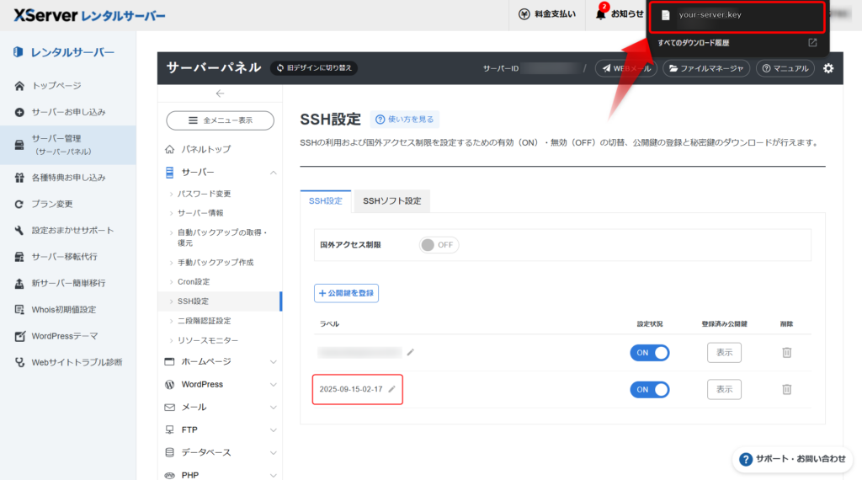Switch to the SSHソフト設定 tab

pos(391,201)
